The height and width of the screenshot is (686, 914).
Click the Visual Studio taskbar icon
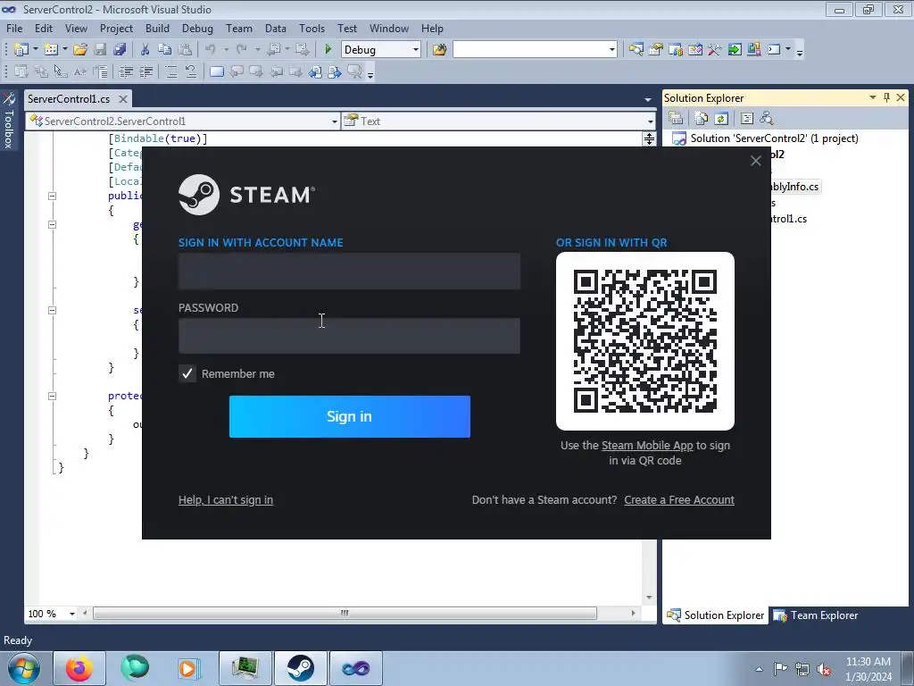pyautogui.click(x=355, y=668)
